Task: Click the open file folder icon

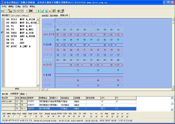Action: coord(3,11)
